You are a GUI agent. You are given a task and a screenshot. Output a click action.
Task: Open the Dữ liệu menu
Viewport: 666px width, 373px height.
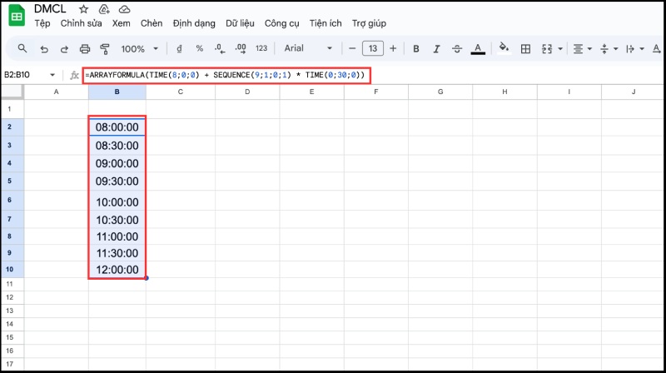click(240, 23)
